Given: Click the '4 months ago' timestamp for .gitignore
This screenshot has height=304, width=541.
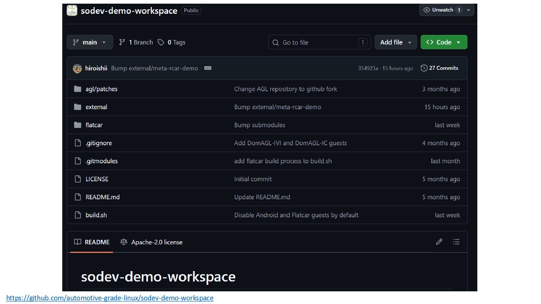Looking at the screenshot, I should pos(441,143).
